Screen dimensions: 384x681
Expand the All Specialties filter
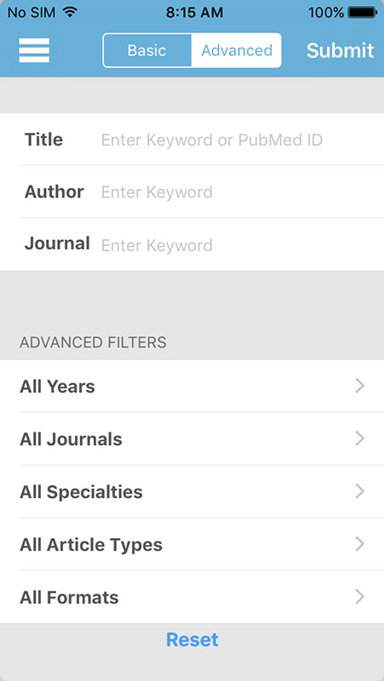click(192, 492)
